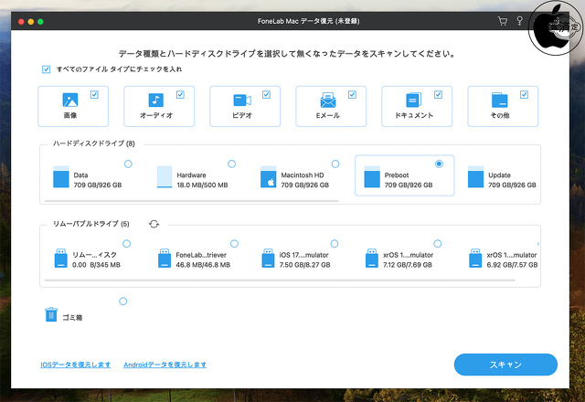Click the FoneLab...triever USB drive icon
Screen dimensions: 585x402
(165, 258)
